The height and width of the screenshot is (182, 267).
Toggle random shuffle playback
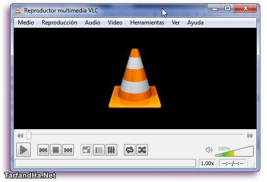pyautogui.click(x=142, y=150)
